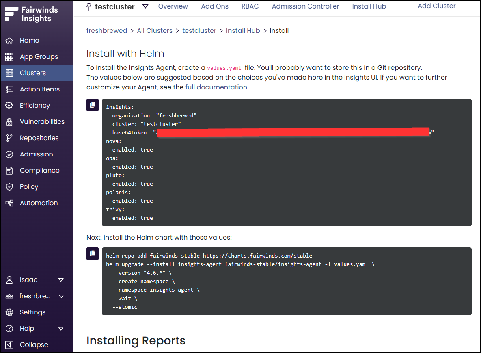Viewport: 481px width, 353px height.
Task: Open Compliance in the sidebar
Action: (x=39, y=171)
